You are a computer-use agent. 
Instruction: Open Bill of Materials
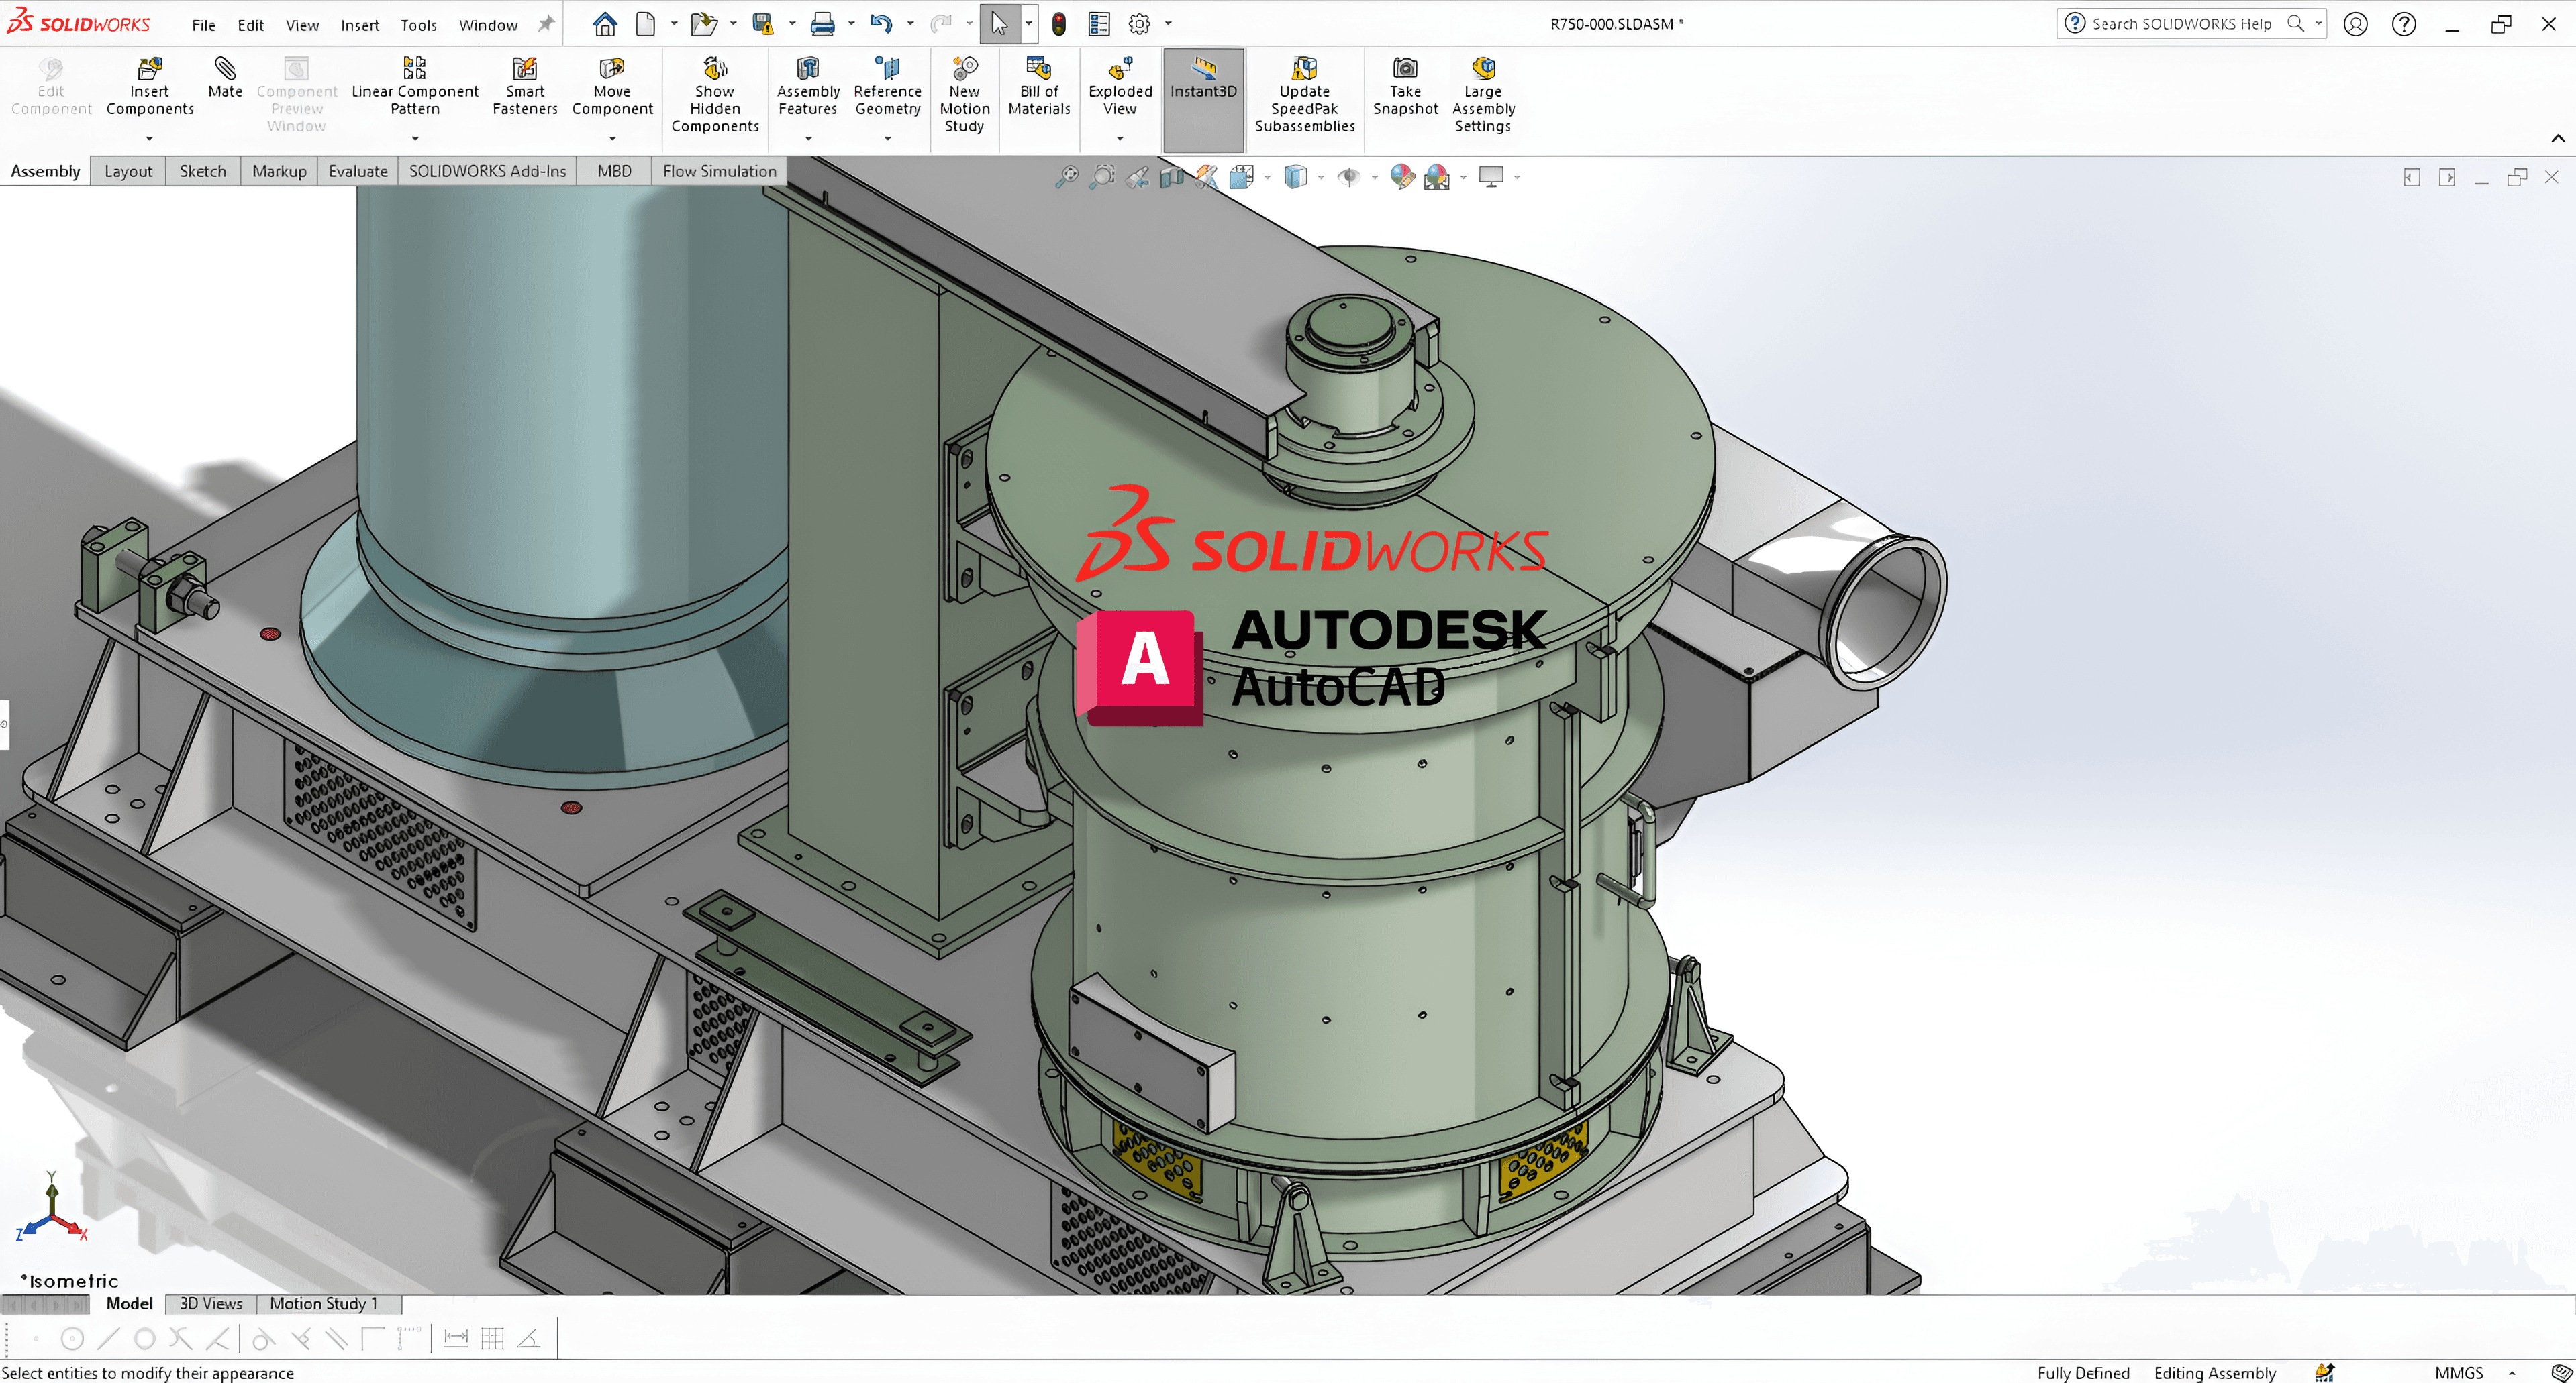pyautogui.click(x=1039, y=86)
